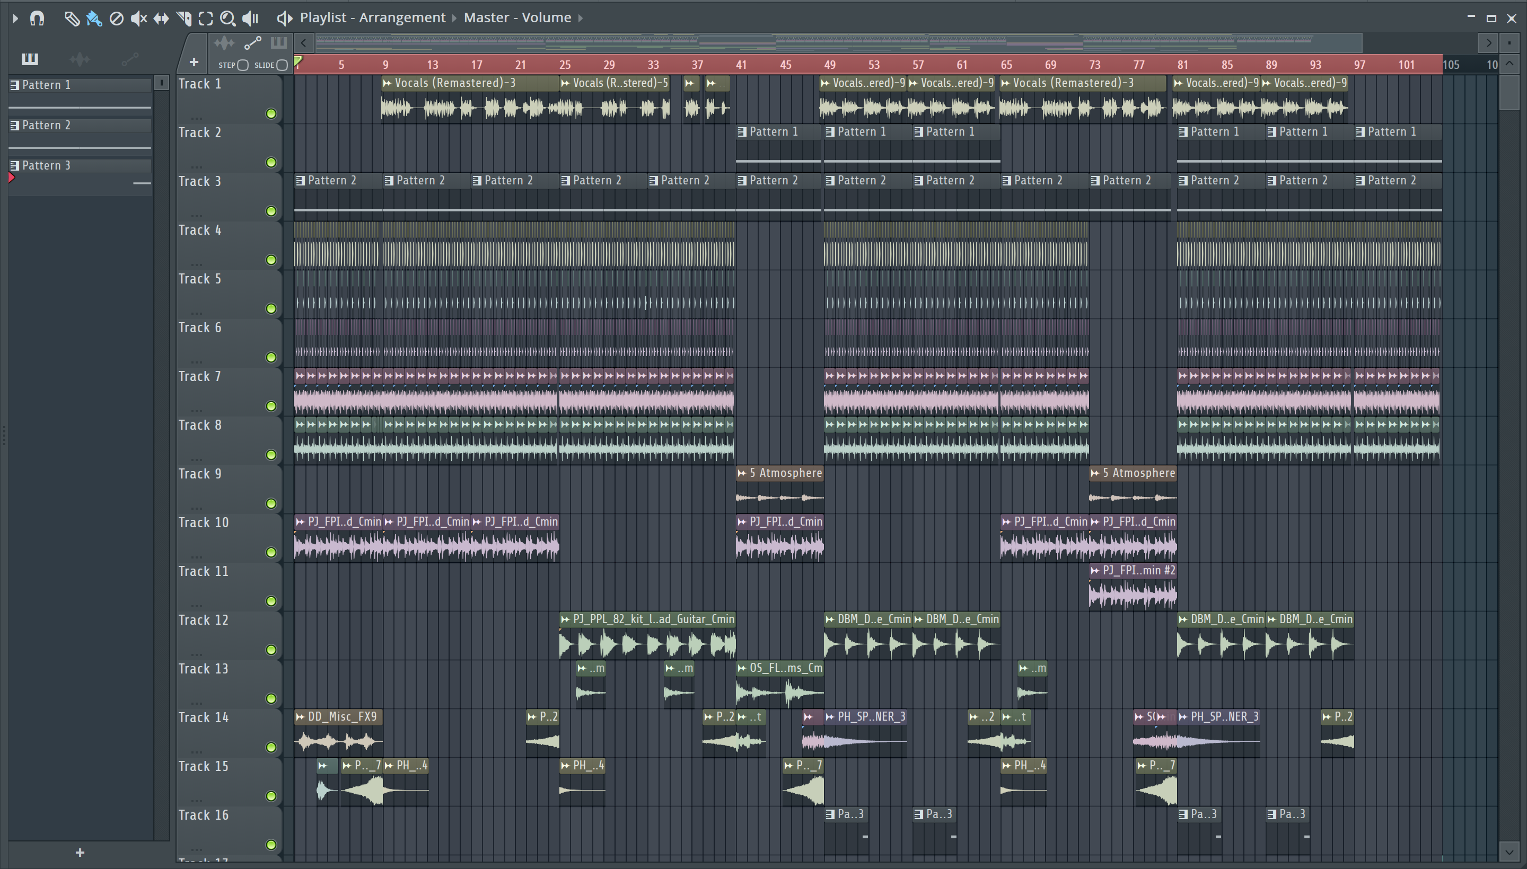Mute Track 5 with green light
Screen dimensions: 1527x869
[x=271, y=308]
